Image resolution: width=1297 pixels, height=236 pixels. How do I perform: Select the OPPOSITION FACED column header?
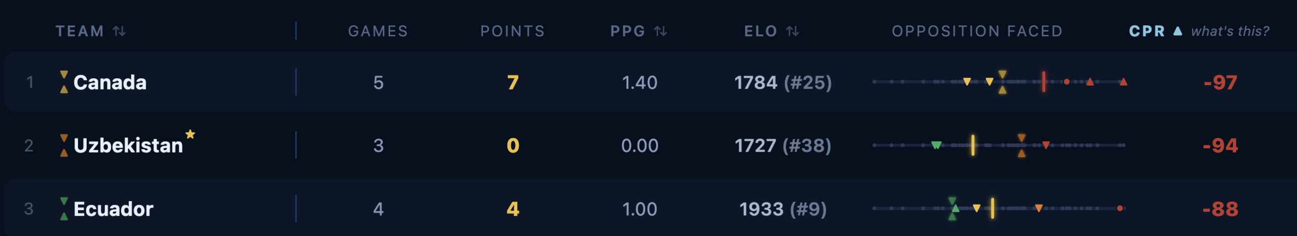click(977, 31)
